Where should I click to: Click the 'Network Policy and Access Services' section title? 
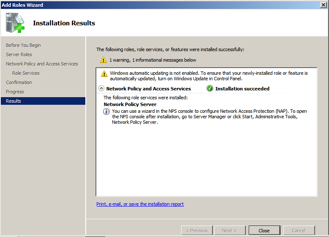(x=149, y=89)
